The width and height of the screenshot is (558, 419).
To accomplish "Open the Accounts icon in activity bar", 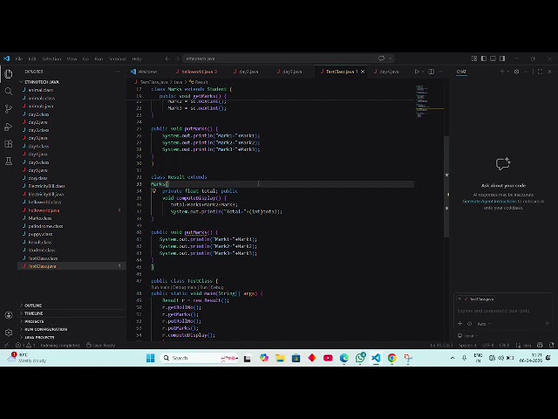I will 9,315.
